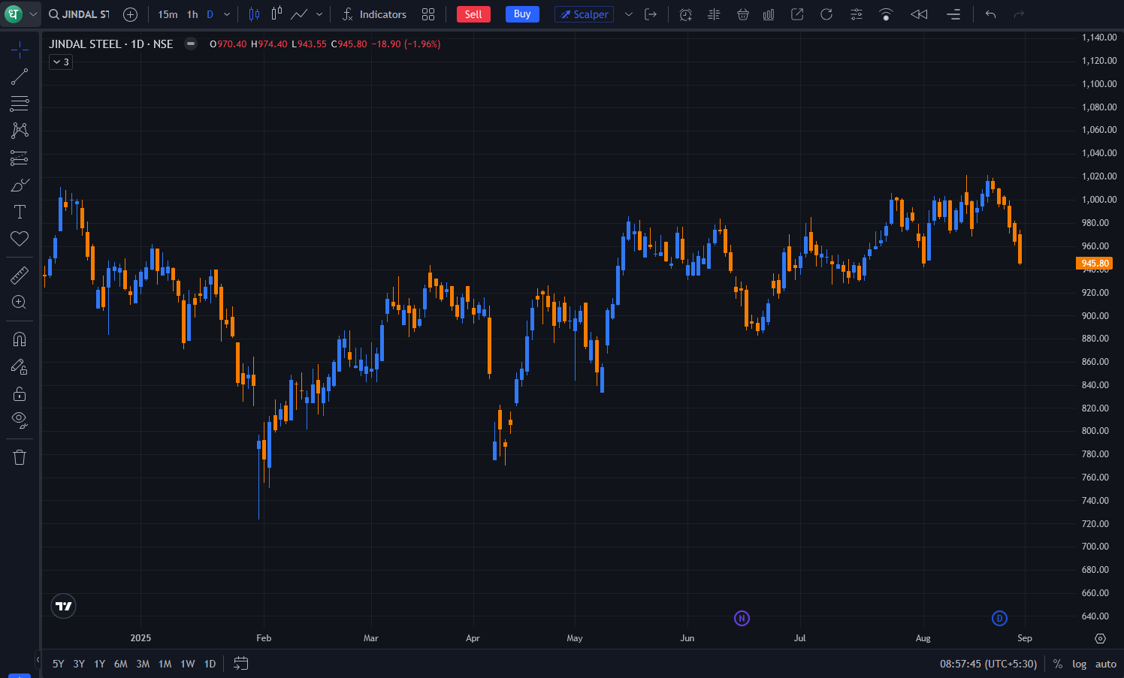The width and height of the screenshot is (1124, 678).
Task: Select the hollow candles chart type
Action: click(277, 14)
